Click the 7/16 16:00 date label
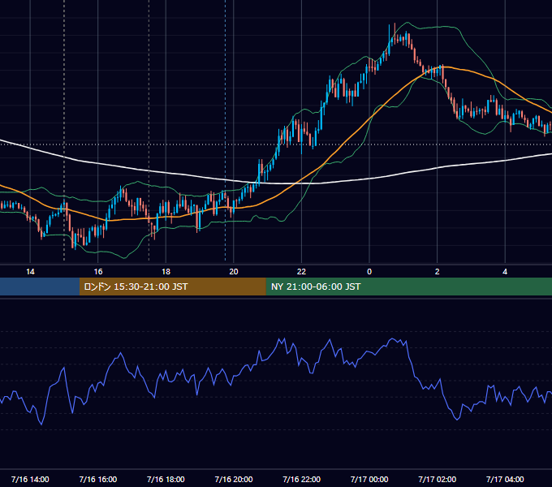Screen dimensions: 552x487 [x=98, y=479]
